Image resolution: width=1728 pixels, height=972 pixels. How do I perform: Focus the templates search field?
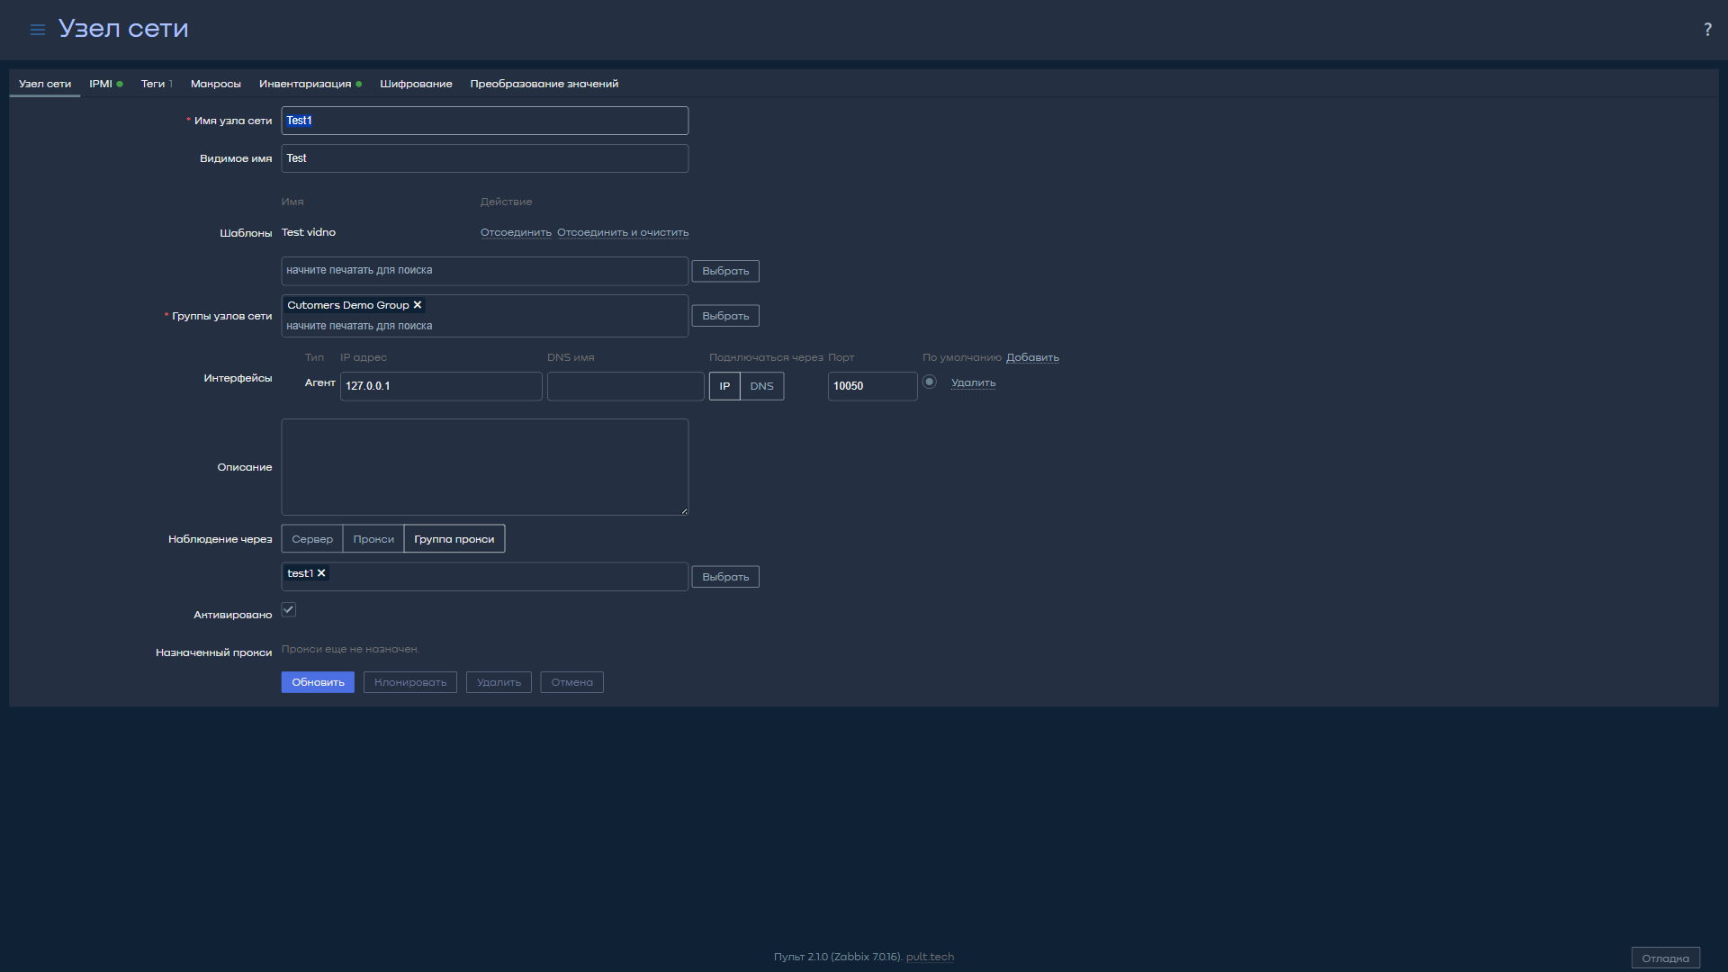(485, 271)
